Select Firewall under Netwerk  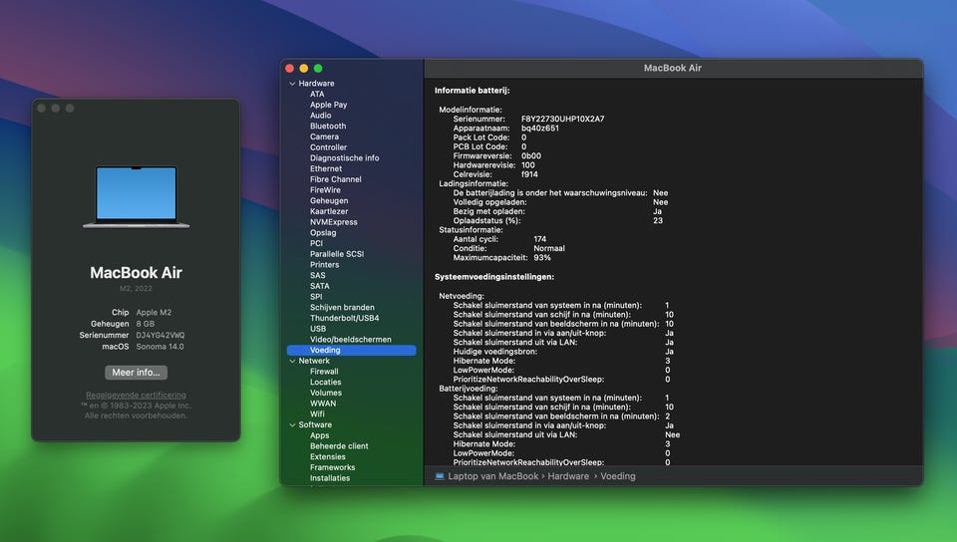(324, 372)
